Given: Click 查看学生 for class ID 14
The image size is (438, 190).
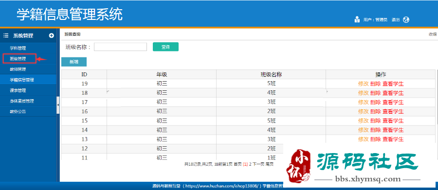Looking at the screenshot, I should click(x=393, y=130).
